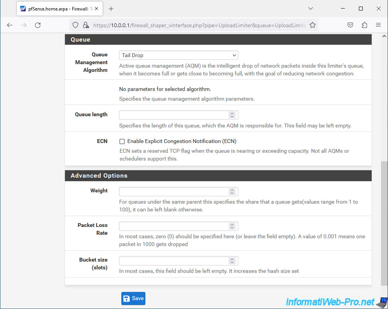Save page to Pocket
Image resolution: width=388 pixels, height=309 pixels.
350,25
